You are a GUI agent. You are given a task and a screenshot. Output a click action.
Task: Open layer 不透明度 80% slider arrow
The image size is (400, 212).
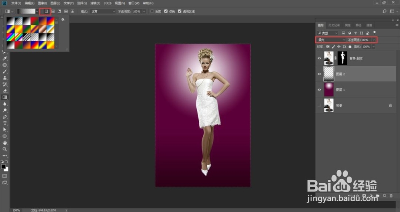click(374, 40)
